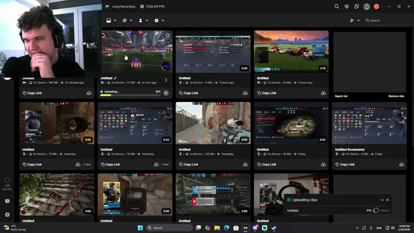
Task: Show hidden system tray icons
Action: point(357,228)
